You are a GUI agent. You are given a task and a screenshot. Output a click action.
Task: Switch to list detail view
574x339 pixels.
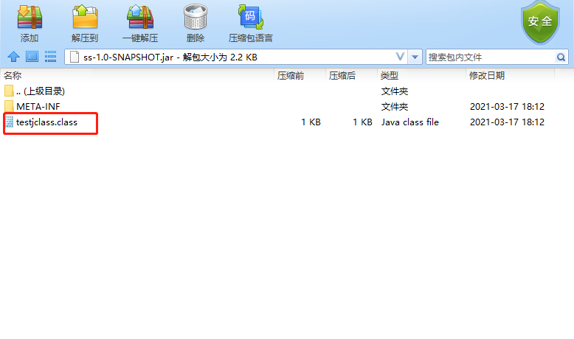pos(50,57)
